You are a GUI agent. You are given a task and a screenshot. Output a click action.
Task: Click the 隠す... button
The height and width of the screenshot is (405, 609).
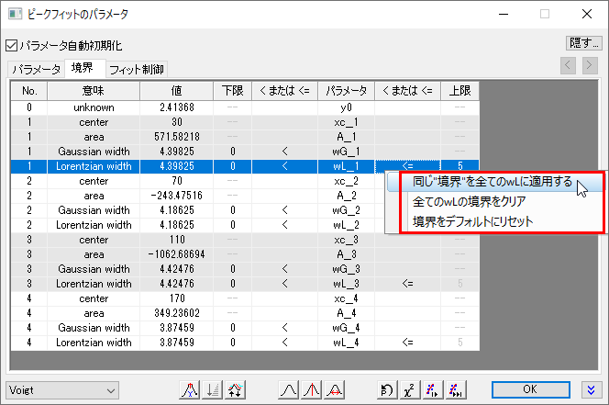pos(583,43)
